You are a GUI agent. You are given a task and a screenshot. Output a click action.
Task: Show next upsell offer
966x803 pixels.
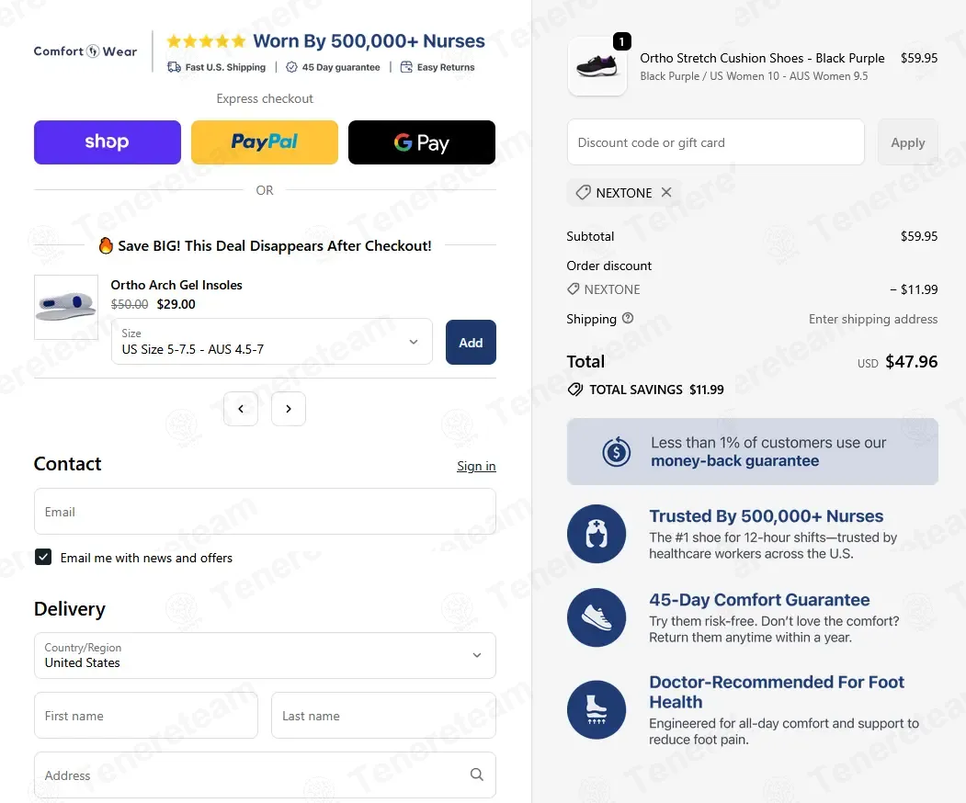(x=289, y=409)
